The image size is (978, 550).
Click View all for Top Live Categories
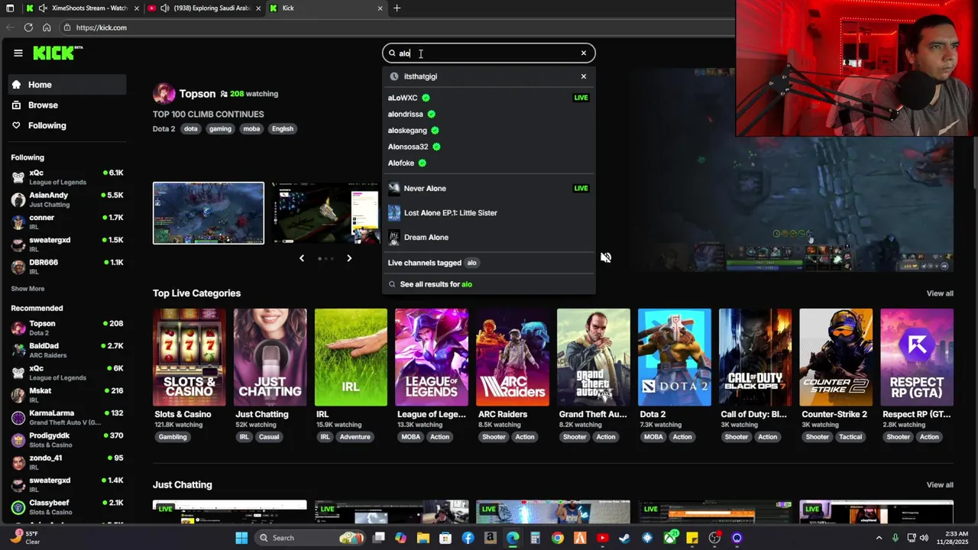click(940, 293)
